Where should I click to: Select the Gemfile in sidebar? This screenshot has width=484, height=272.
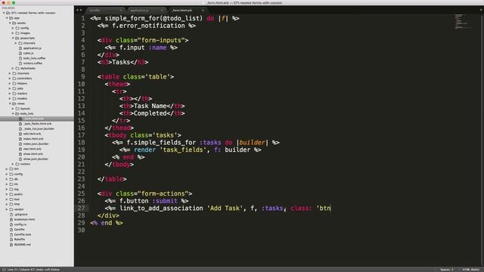[20, 230]
